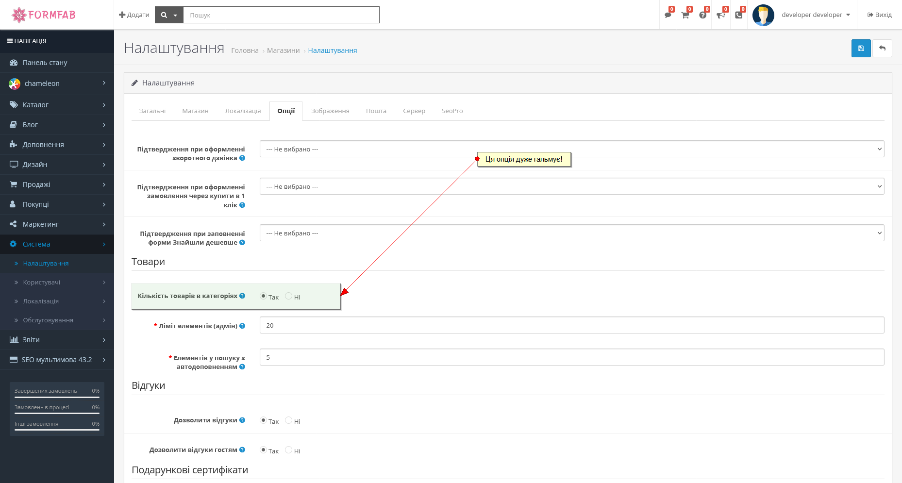
Task: Select Ні for Дозволити відгуки
Action: click(289, 420)
